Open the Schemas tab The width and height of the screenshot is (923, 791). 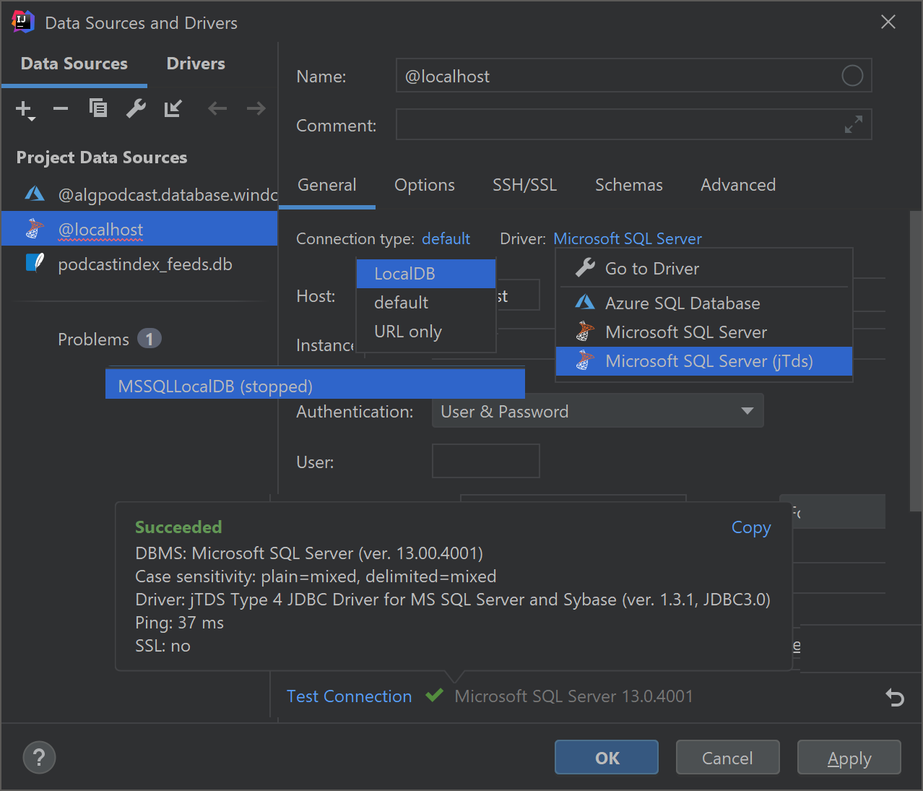(x=628, y=185)
